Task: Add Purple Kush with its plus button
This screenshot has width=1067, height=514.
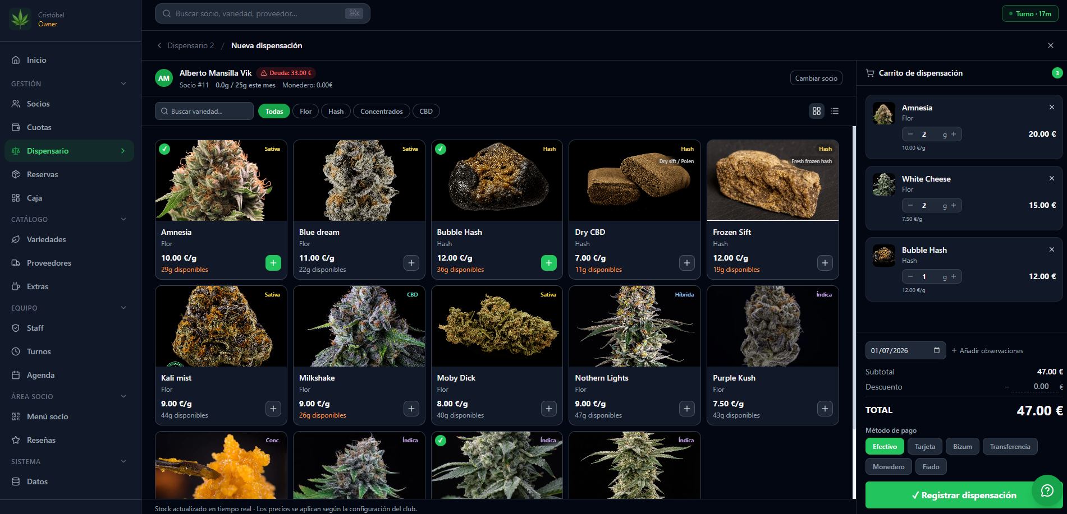Action: pyautogui.click(x=825, y=409)
